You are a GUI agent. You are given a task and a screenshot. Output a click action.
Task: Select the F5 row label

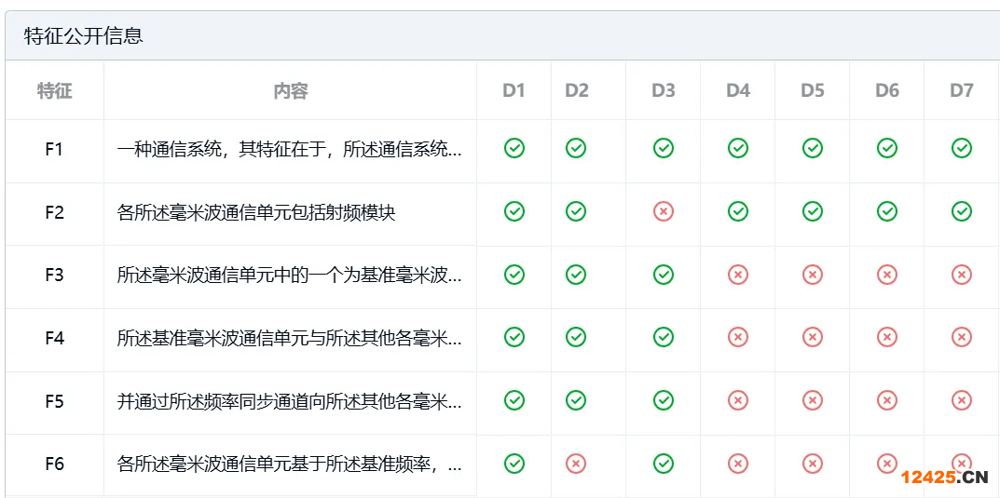tap(55, 401)
